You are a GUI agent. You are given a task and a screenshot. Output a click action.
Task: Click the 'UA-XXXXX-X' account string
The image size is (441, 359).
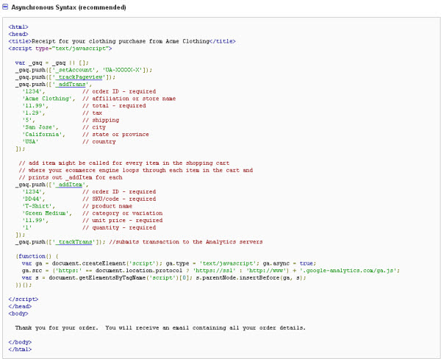pyautogui.click(x=122, y=70)
